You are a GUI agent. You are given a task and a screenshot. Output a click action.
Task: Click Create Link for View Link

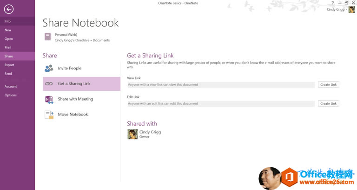pyautogui.click(x=328, y=84)
